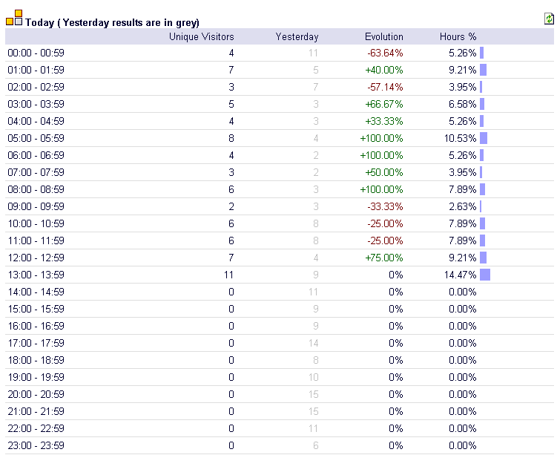The height and width of the screenshot is (455, 557).
Task: Click the 05:00 - 05:59 percentage bar
Action: coord(484,138)
